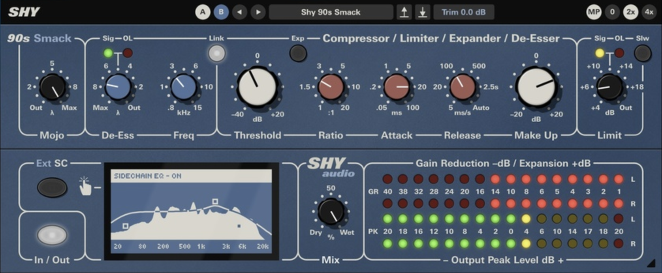
Task: Click the Release knob
Action: tap(463, 87)
